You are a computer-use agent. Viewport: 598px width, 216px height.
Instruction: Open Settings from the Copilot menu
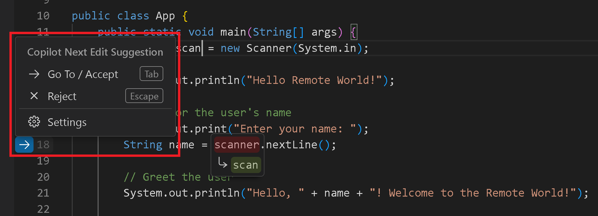pos(67,122)
